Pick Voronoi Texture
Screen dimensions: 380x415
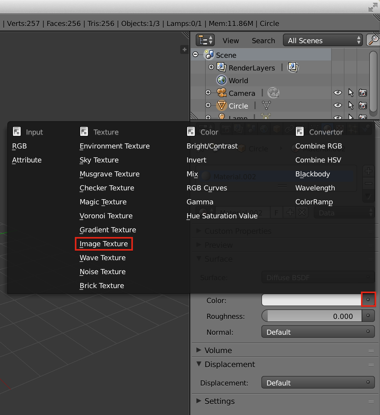(x=106, y=216)
